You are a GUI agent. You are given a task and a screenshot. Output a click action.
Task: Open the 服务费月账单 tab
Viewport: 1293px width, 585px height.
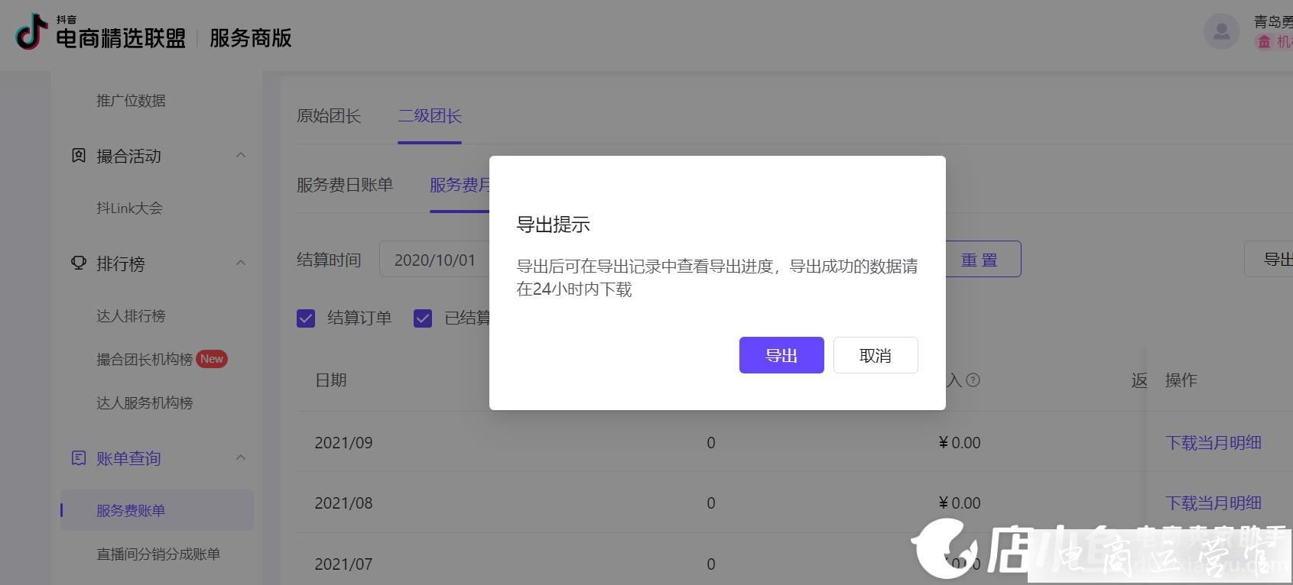(x=460, y=185)
